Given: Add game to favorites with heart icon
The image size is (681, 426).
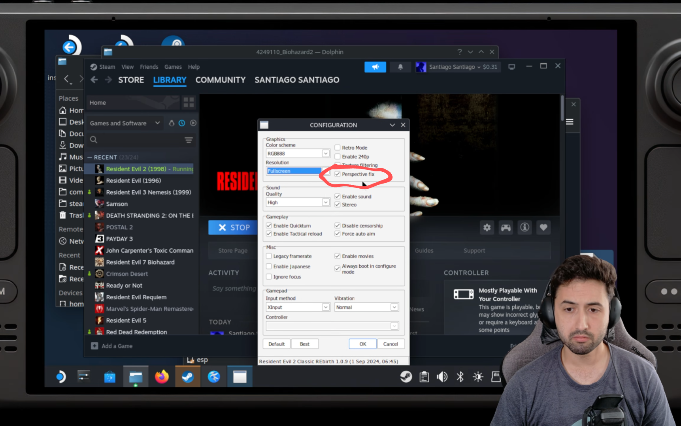Looking at the screenshot, I should (543, 227).
